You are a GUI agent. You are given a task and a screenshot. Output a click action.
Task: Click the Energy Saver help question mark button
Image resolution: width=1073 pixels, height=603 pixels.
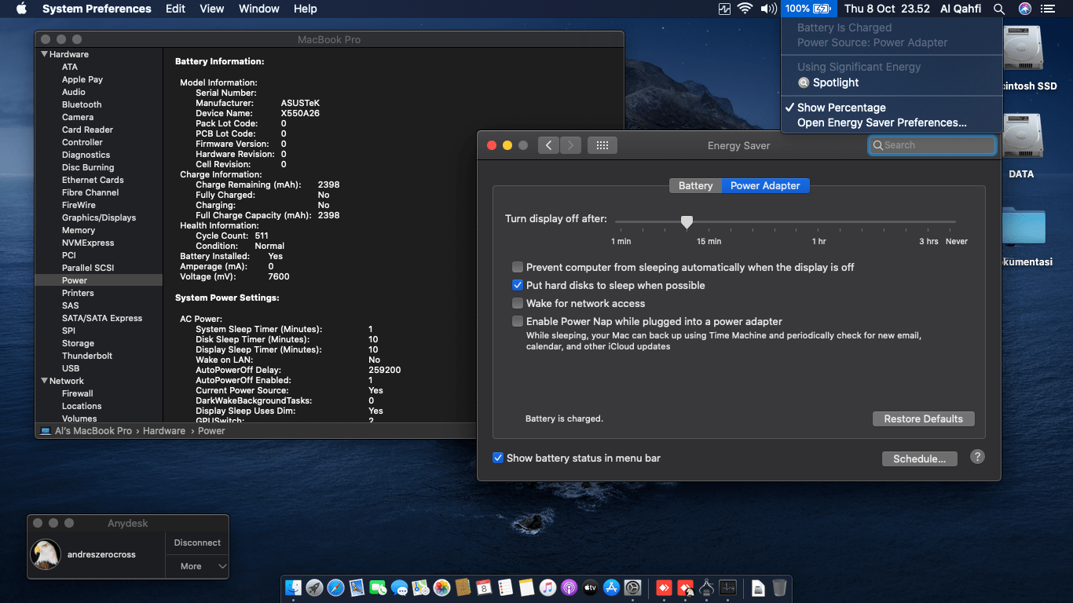[x=977, y=457]
